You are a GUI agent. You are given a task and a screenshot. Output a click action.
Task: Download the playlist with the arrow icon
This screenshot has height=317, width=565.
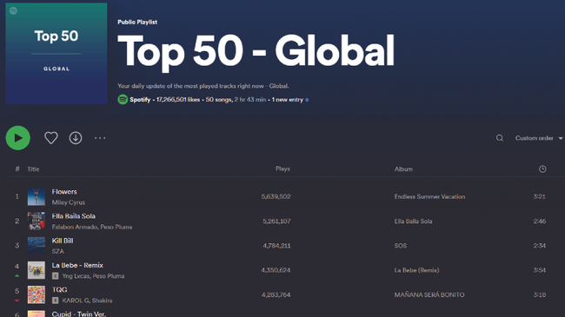(76, 137)
